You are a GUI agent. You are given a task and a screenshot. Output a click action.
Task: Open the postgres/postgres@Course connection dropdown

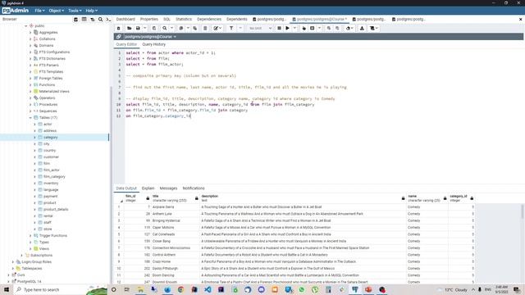[150, 36]
